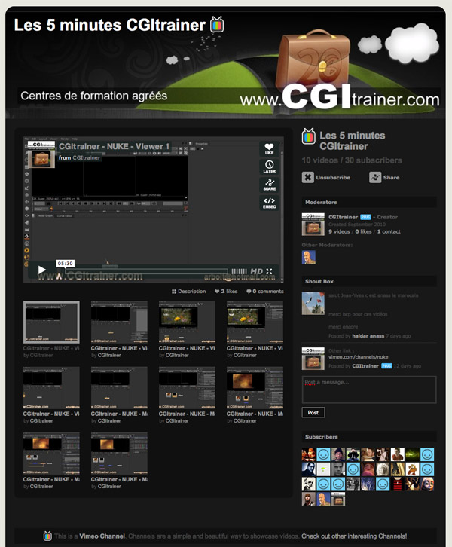Click the Unsubscribe button
The image size is (452, 547).
click(x=326, y=178)
